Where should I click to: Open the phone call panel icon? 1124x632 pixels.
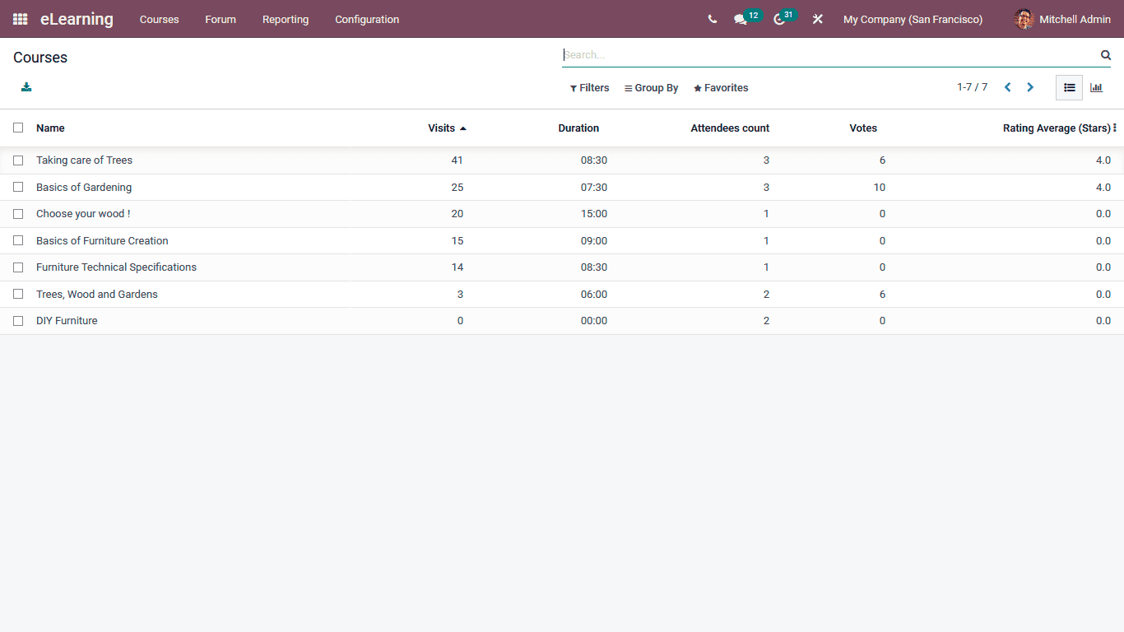click(712, 19)
